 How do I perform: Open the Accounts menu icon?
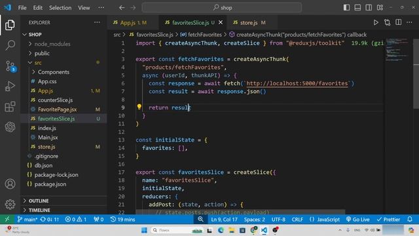(10, 184)
